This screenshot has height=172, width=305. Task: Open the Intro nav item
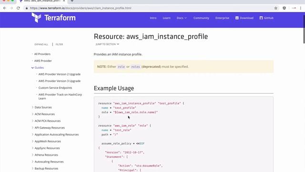pyautogui.click(x=153, y=18)
